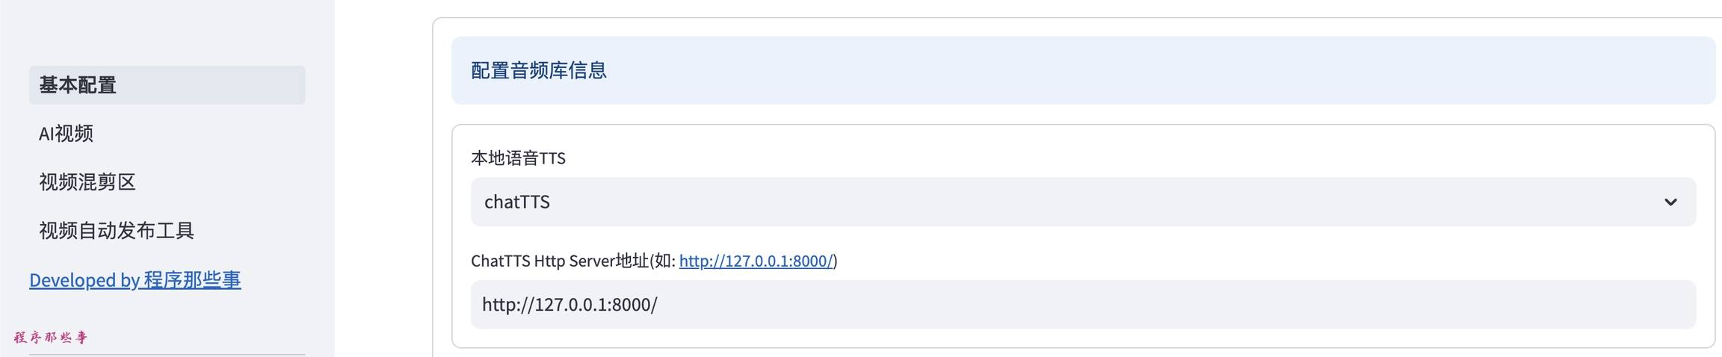Open the 基本配置 sidebar page
The height and width of the screenshot is (357, 1722).
pos(78,85)
